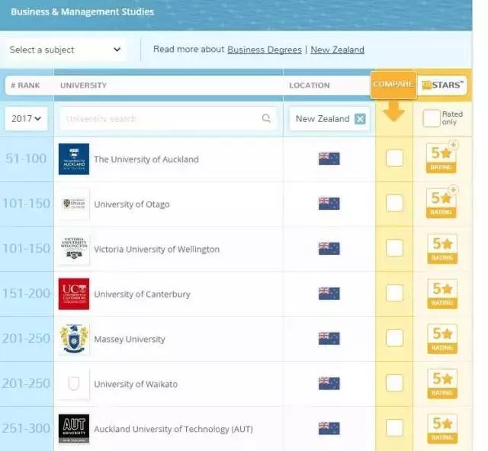Click the search magnifier icon
The image size is (488, 451).
[266, 118]
